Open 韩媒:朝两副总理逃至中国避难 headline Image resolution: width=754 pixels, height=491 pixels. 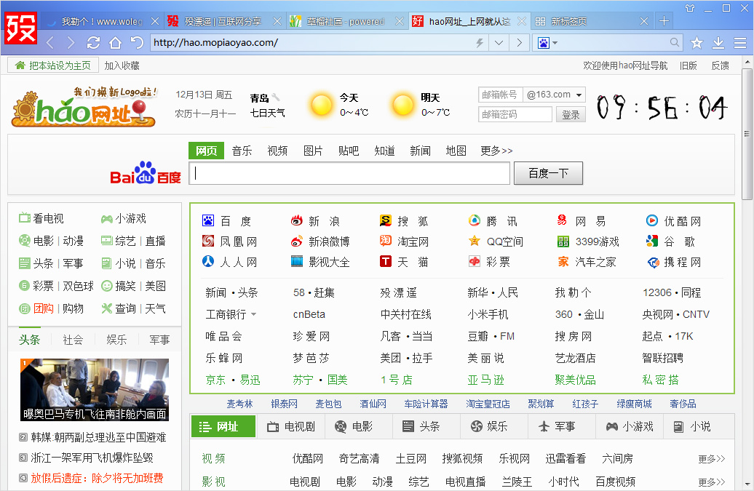(98, 437)
